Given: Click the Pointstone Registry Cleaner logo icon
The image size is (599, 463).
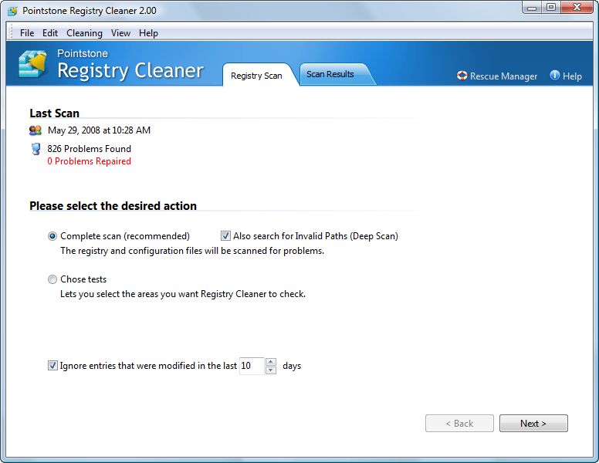Looking at the screenshot, I should pyautogui.click(x=33, y=63).
